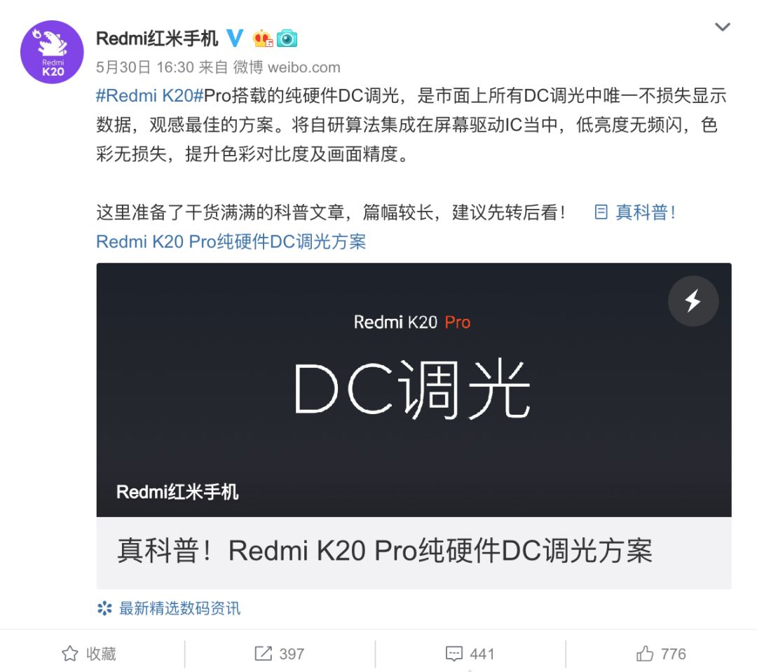This screenshot has width=757, height=672.
Task: Click the camera badge icon
Action: [287, 39]
